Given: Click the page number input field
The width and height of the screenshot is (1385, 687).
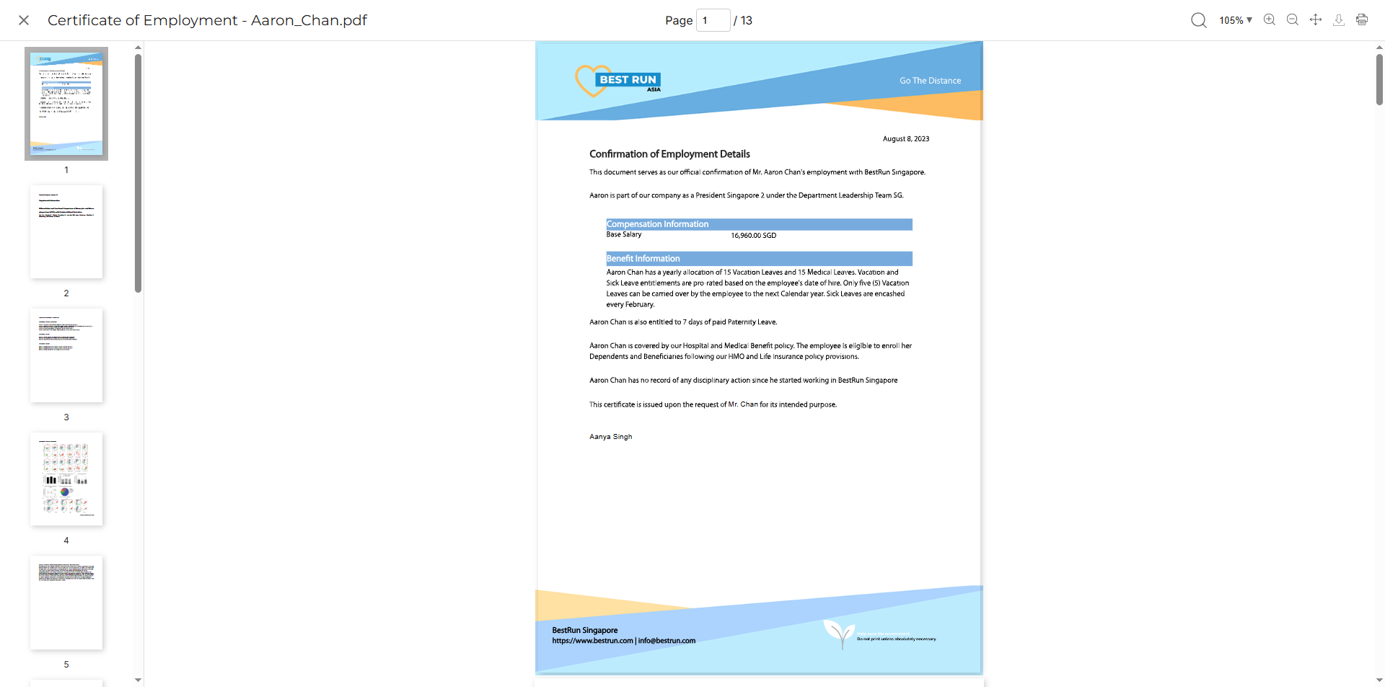Looking at the screenshot, I should point(713,20).
